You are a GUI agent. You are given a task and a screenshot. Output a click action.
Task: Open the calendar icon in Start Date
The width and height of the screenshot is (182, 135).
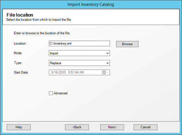104,72
